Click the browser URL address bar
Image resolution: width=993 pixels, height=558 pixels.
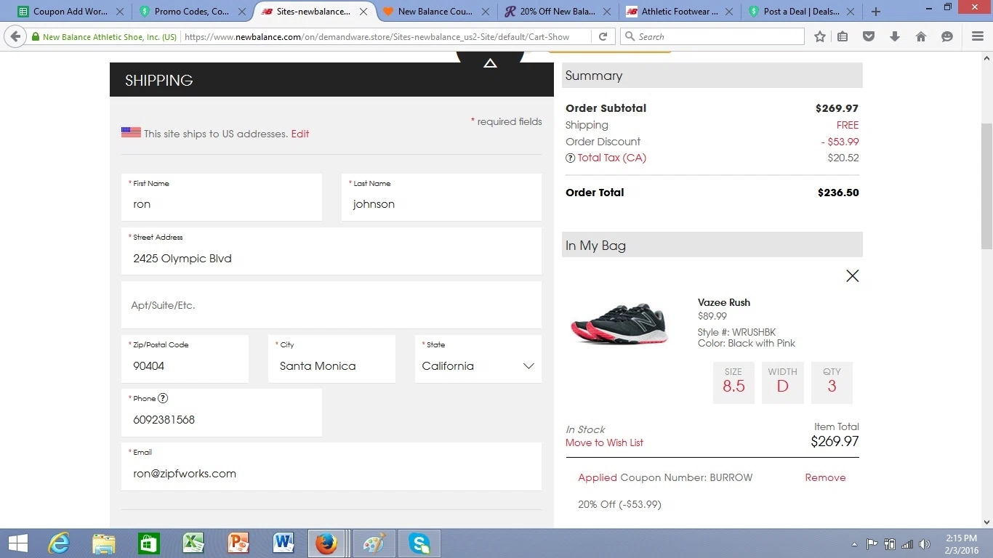click(385, 36)
